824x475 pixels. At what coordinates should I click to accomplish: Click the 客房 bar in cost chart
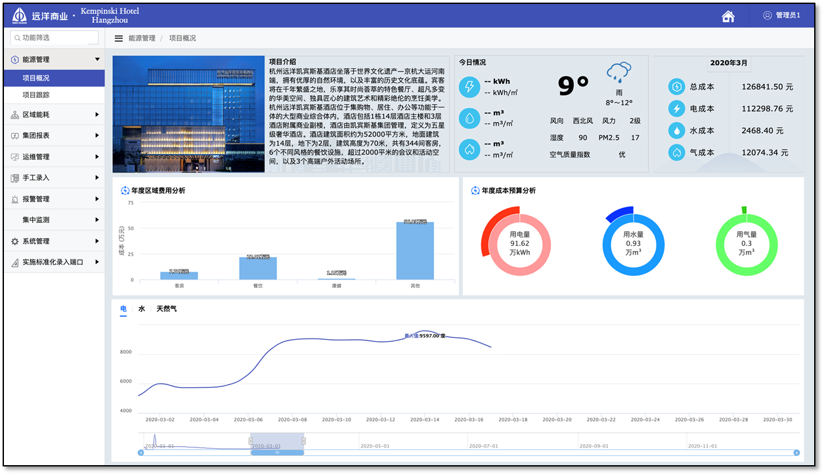[179, 276]
